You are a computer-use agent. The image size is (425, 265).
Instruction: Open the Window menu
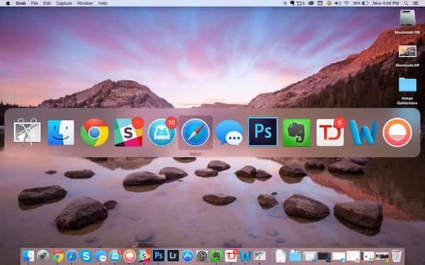[x=85, y=4]
